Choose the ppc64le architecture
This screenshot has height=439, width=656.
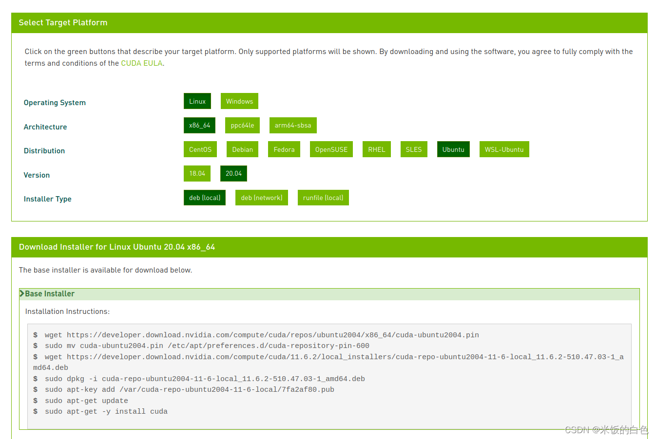pos(242,125)
